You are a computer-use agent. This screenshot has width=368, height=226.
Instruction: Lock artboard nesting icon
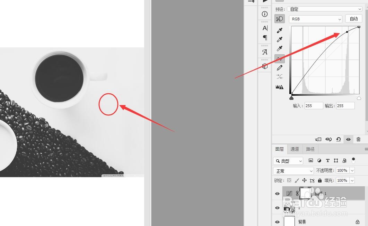(312, 180)
